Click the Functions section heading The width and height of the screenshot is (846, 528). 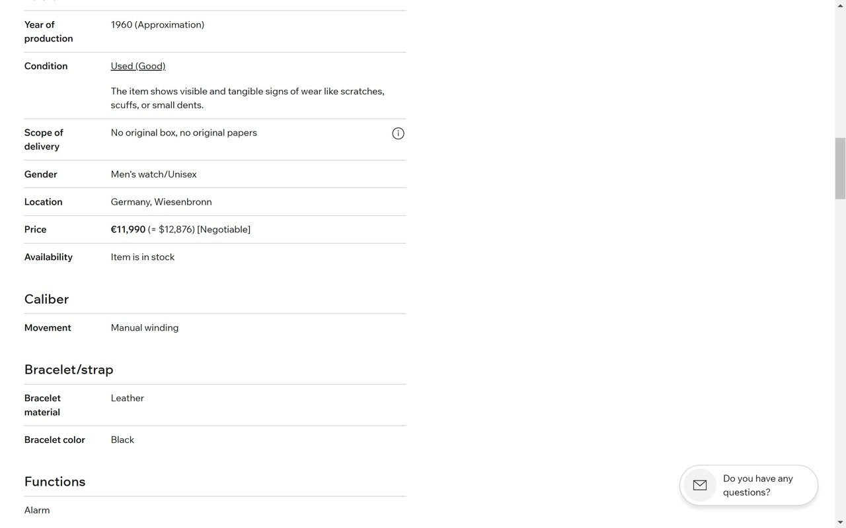point(55,482)
